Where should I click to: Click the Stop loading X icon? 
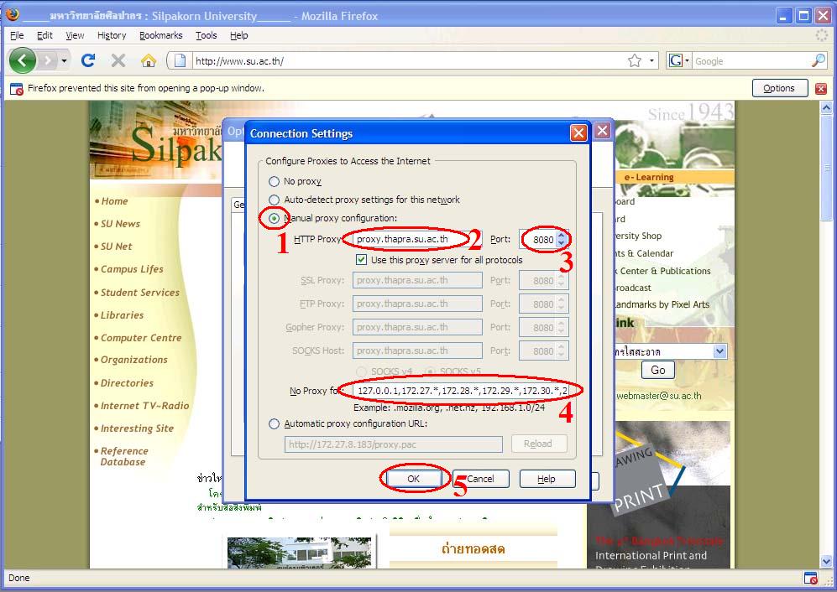coord(118,61)
